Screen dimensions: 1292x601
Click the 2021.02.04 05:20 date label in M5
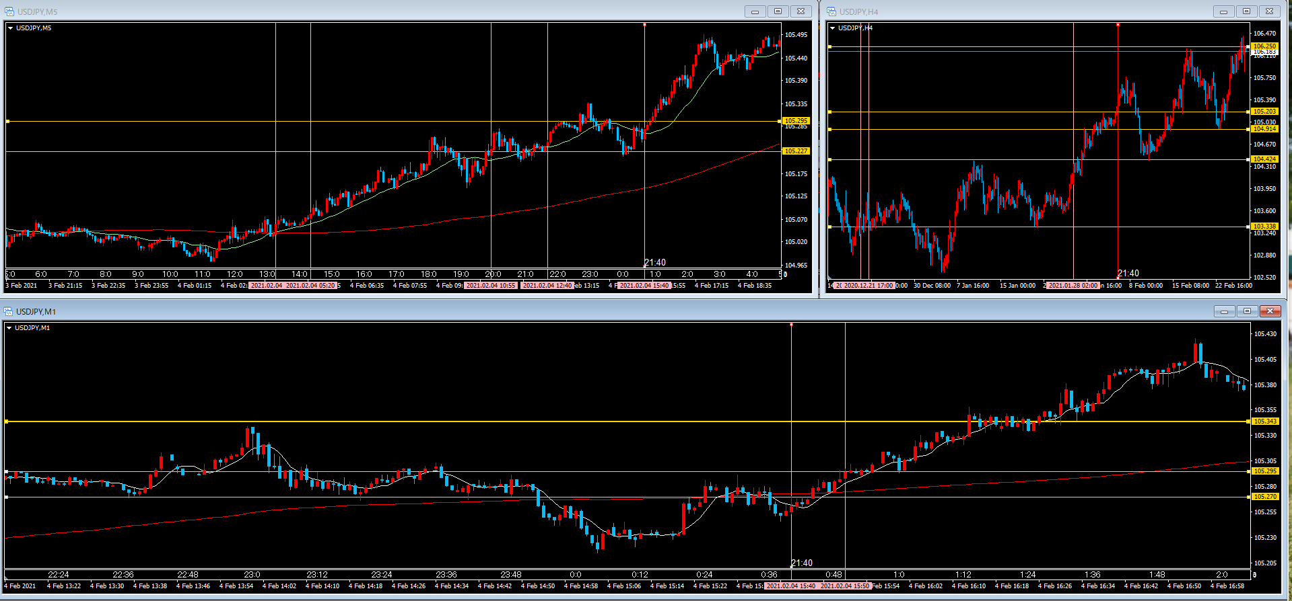(310, 286)
